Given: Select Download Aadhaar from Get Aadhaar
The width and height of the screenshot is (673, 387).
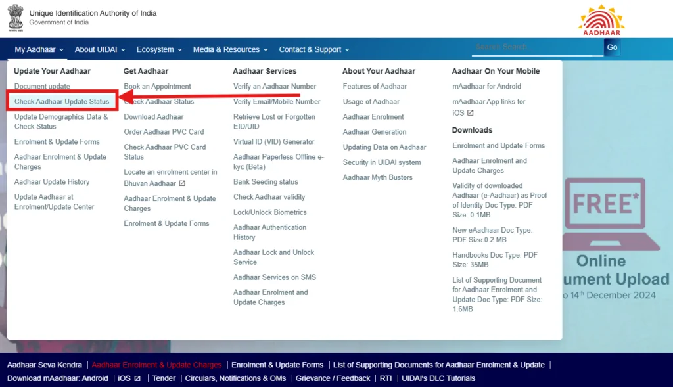Looking at the screenshot, I should pyautogui.click(x=154, y=117).
